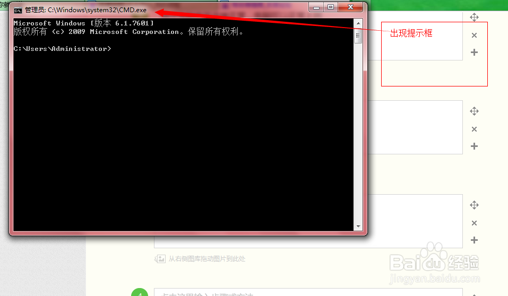Image resolution: width=508 pixels, height=296 pixels.
Task: Close the CMD.exe window
Action: tap(350, 7)
